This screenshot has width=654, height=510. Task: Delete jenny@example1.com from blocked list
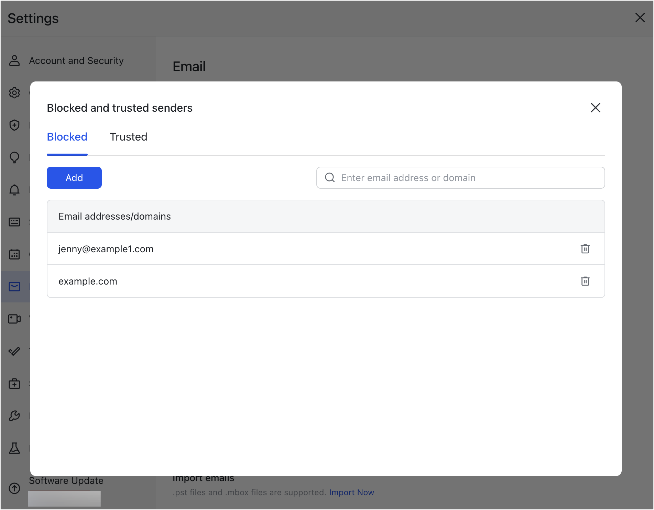tap(585, 249)
